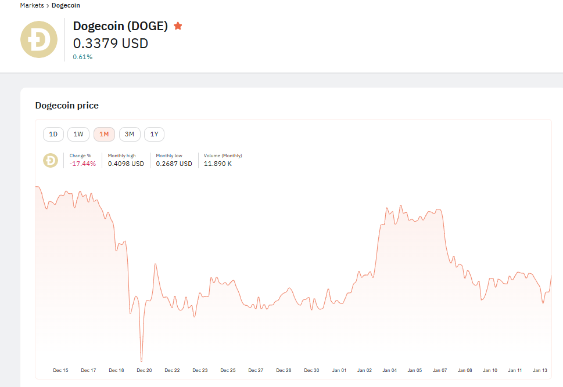This screenshot has height=387, width=563.
Task: Click the Dec 17 axis label
Action: [x=88, y=370]
